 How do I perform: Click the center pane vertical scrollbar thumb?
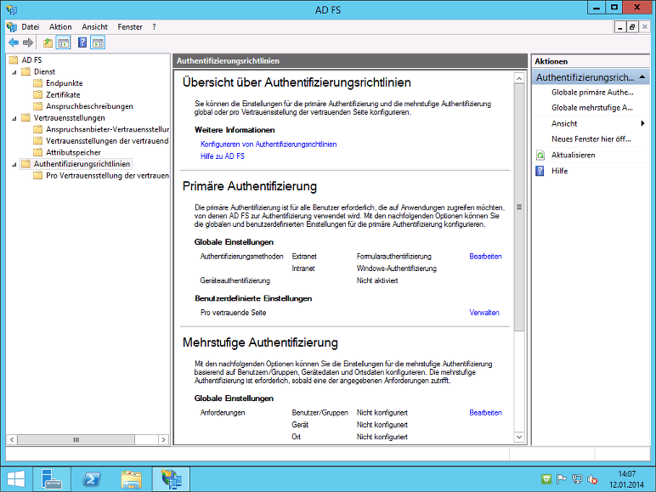[x=519, y=207]
